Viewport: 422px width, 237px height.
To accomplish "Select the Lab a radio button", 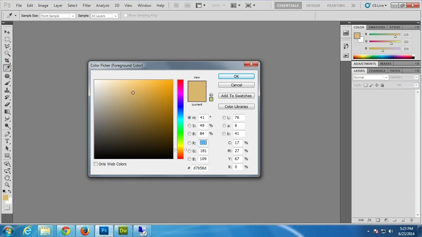I will coord(224,126).
